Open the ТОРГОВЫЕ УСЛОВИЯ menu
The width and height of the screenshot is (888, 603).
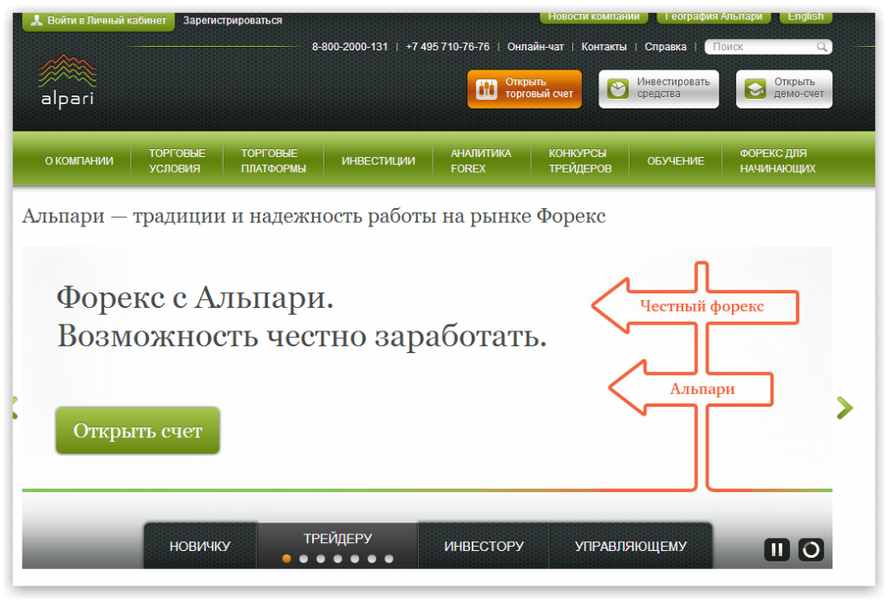[177, 161]
